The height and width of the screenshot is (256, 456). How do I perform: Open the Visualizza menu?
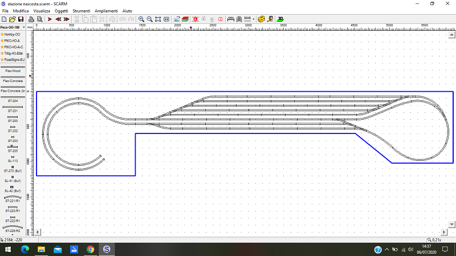pyautogui.click(x=41, y=11)
